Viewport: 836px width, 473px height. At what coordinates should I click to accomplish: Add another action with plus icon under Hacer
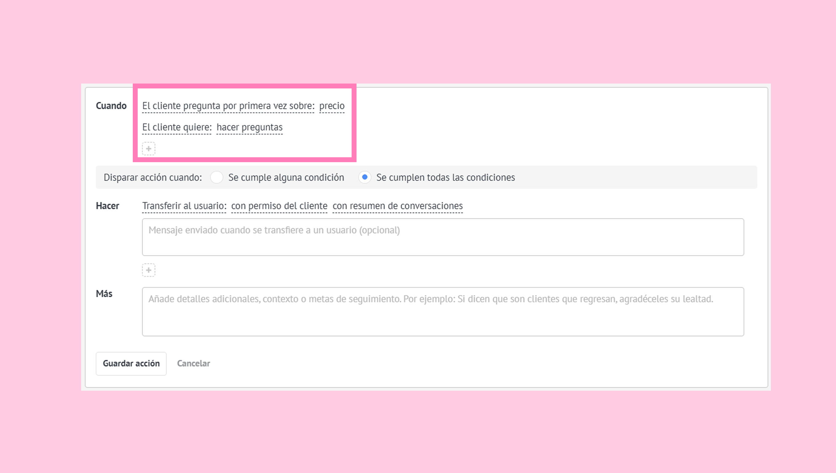coord(148,270)
